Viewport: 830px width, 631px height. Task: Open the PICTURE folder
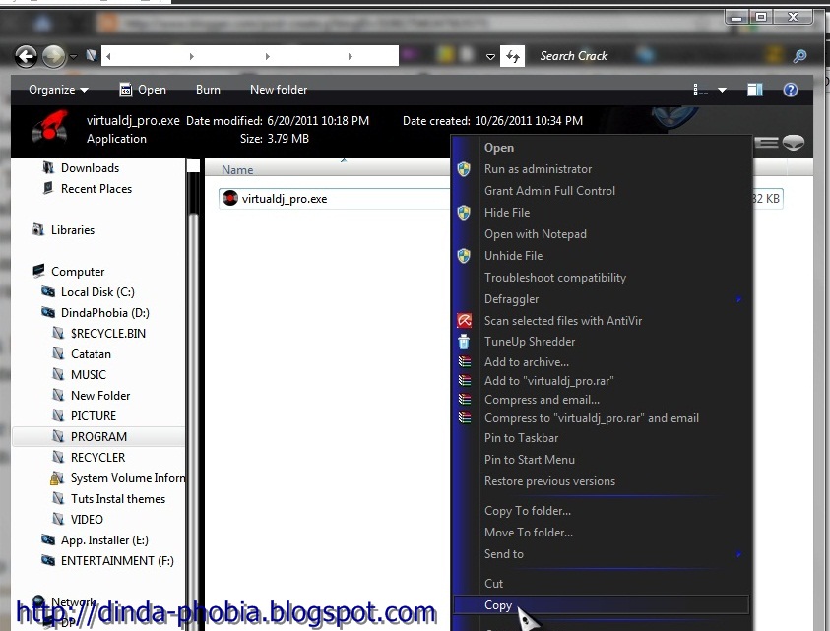(x=84, y=416)
